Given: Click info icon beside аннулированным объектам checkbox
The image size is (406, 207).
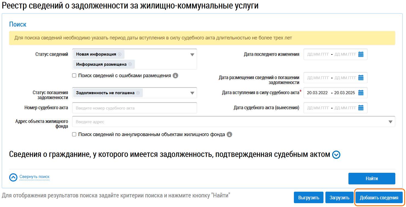Looking at the screenshot, I should (230, 134).
